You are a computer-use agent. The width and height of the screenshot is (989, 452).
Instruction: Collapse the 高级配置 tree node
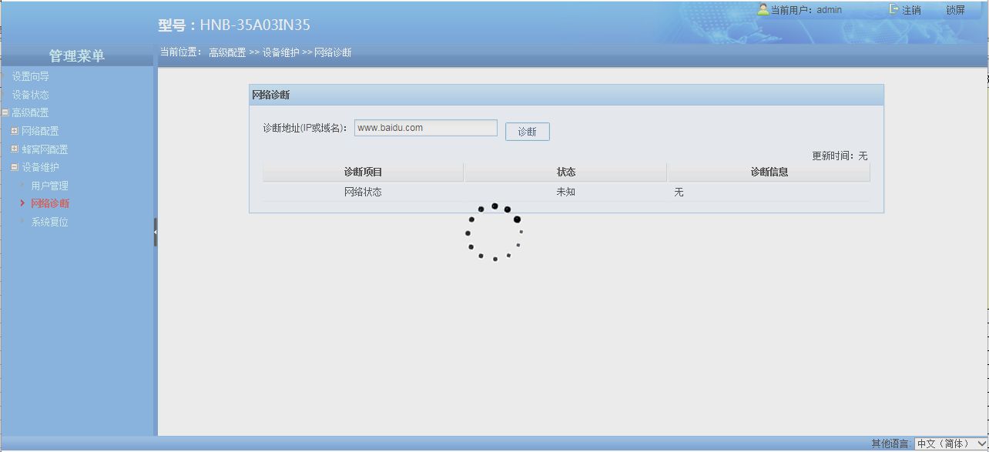(5, 113)
